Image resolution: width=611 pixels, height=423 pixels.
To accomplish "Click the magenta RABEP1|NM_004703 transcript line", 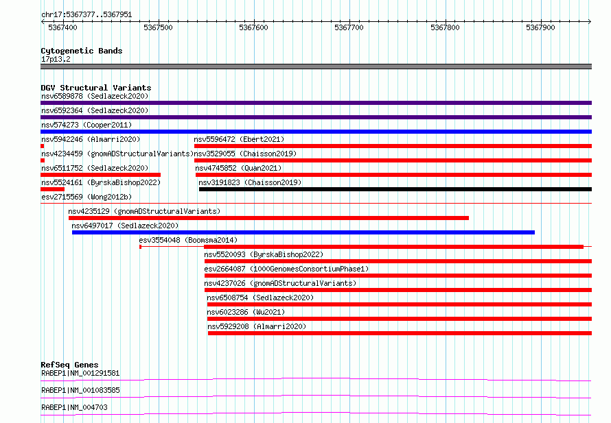I will (316, 413).
